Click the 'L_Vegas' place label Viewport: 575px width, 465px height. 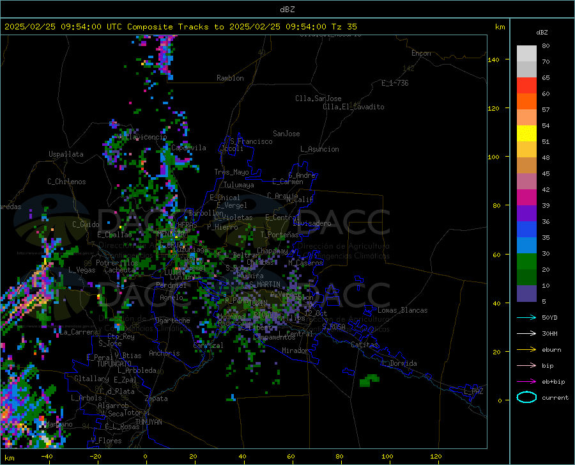pyautogui.click(x=82, y=270)
